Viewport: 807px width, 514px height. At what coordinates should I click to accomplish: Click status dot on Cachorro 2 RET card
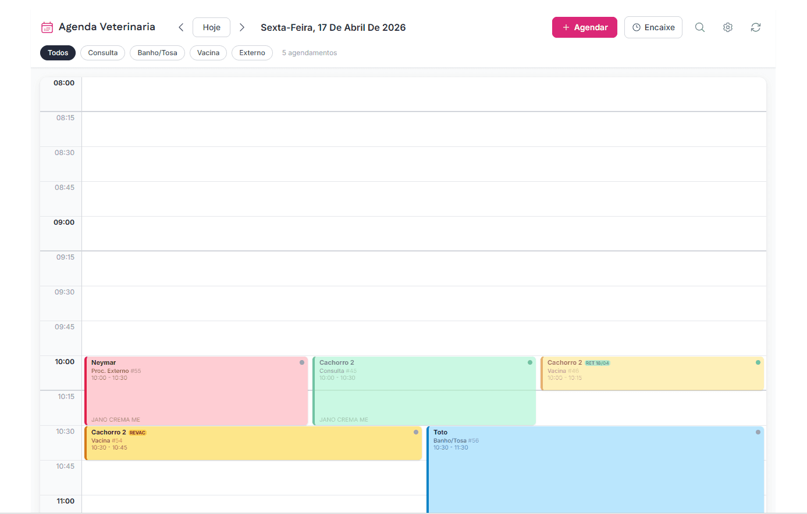[x=758, y=362]
